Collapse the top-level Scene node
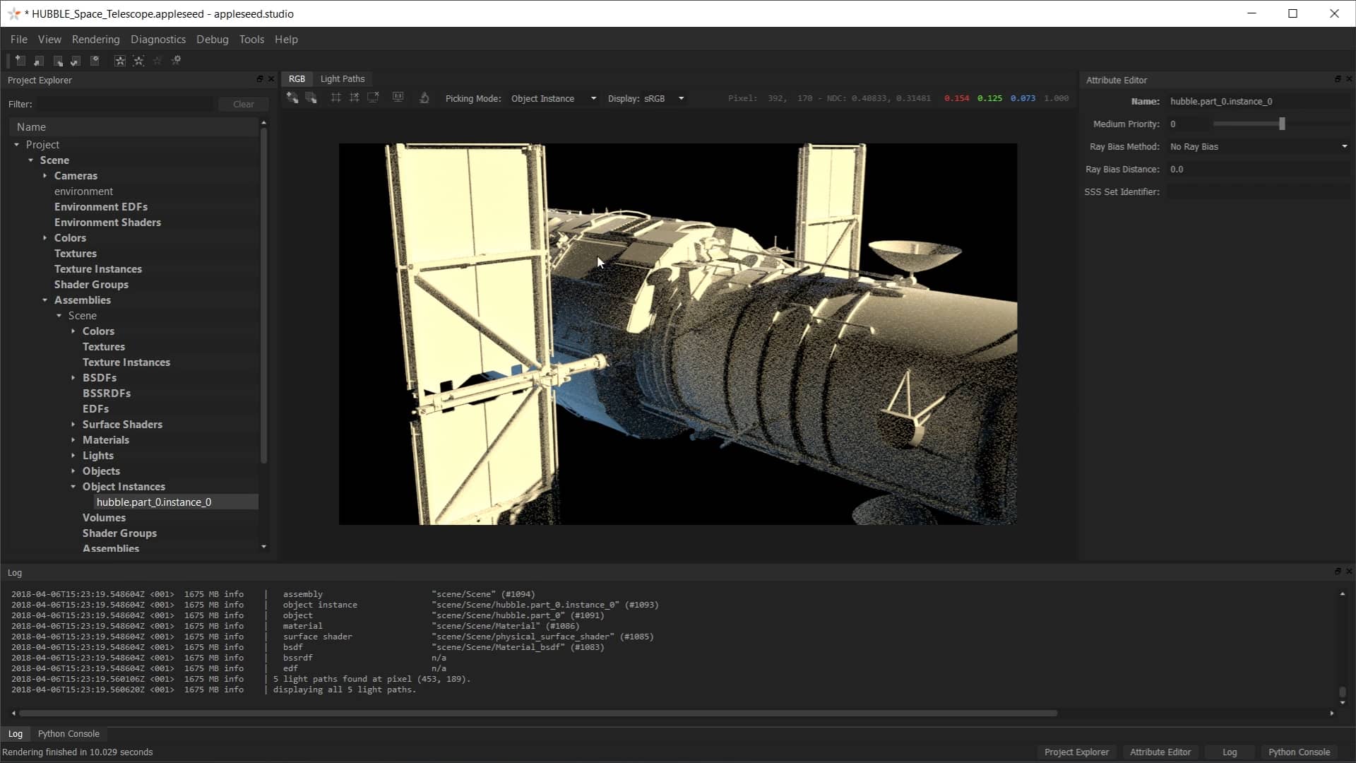 pyautogui.click(x=30, y=160)
